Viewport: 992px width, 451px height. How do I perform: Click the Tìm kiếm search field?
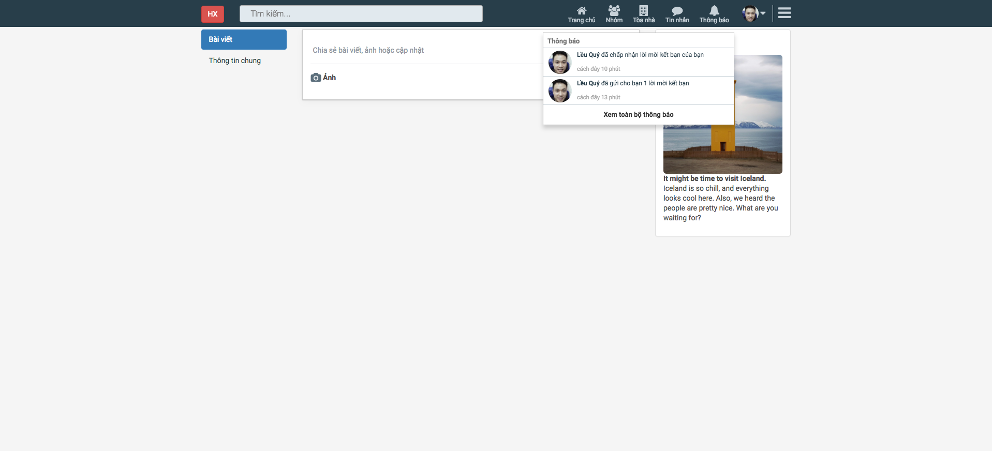[361, 14]
